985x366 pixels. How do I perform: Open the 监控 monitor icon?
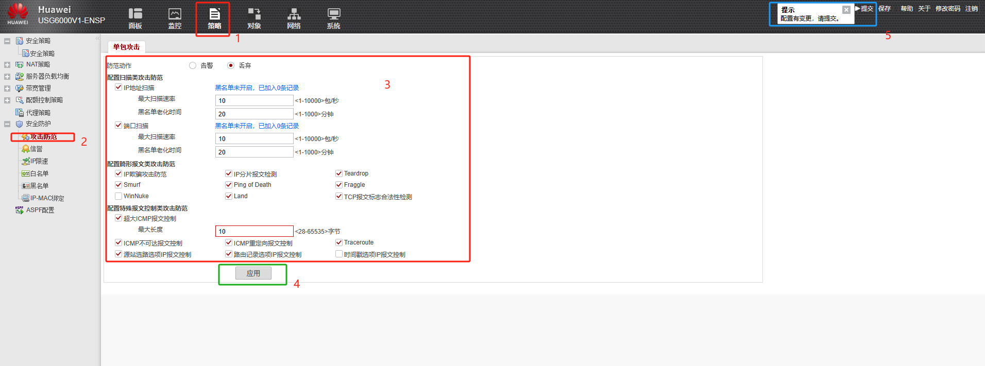(x=175, y=18)
